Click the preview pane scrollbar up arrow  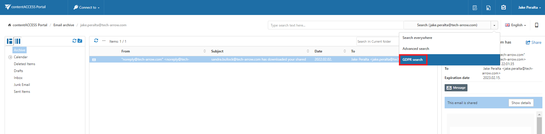click(539, 114)
